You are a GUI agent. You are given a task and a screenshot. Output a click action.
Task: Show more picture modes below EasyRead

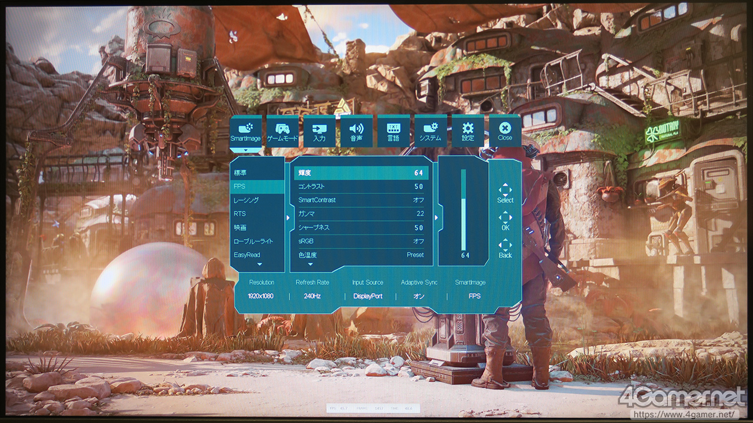pos(259,265)
